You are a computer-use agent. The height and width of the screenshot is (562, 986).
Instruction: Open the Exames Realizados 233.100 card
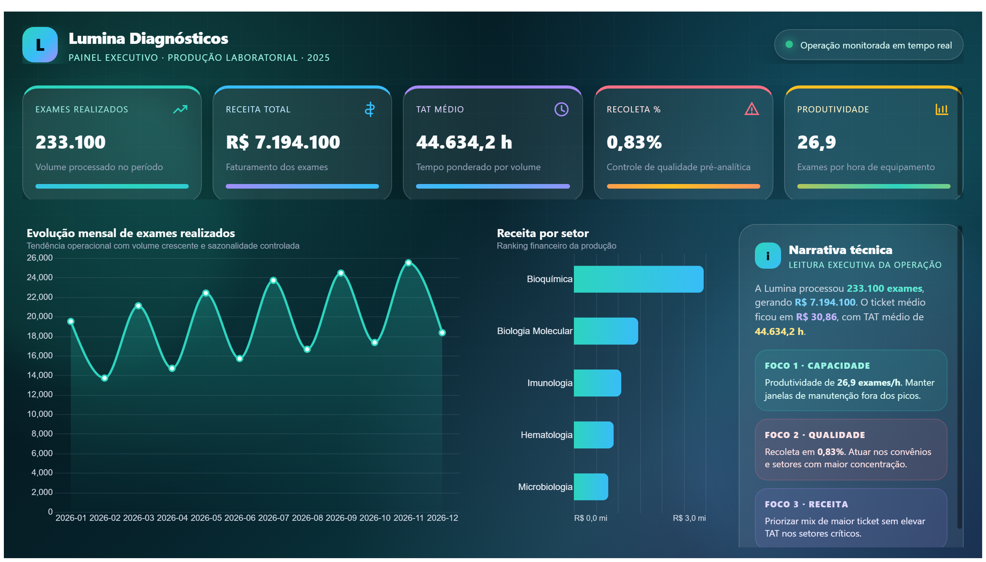[x=112, y=143]
